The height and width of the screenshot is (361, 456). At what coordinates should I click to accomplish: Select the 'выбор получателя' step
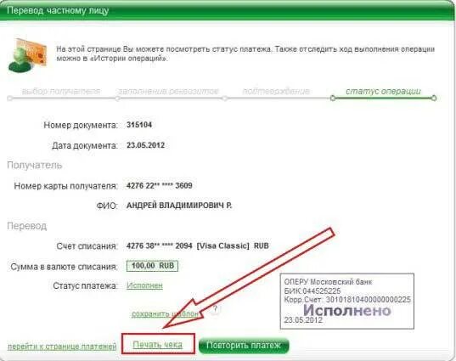[61, 92]
